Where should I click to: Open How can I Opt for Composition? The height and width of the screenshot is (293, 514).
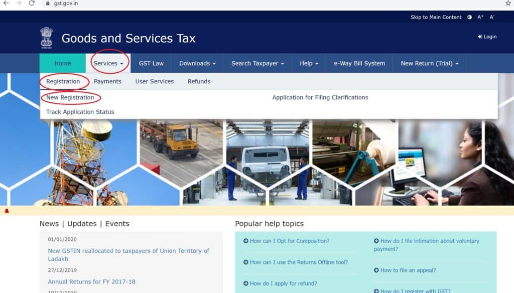(x=290, y=241)
